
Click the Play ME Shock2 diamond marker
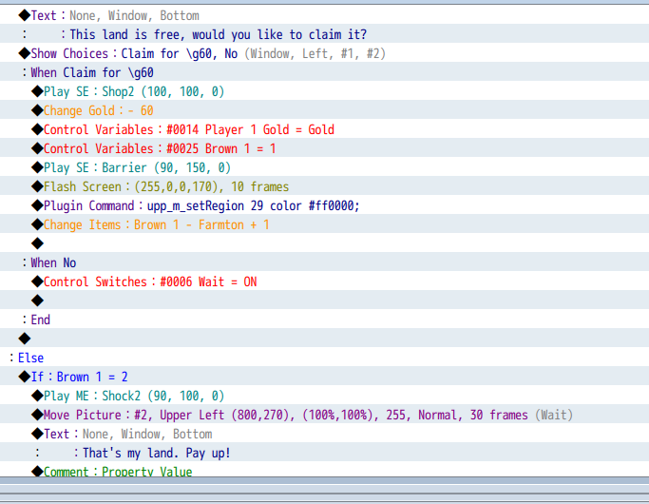37,396
